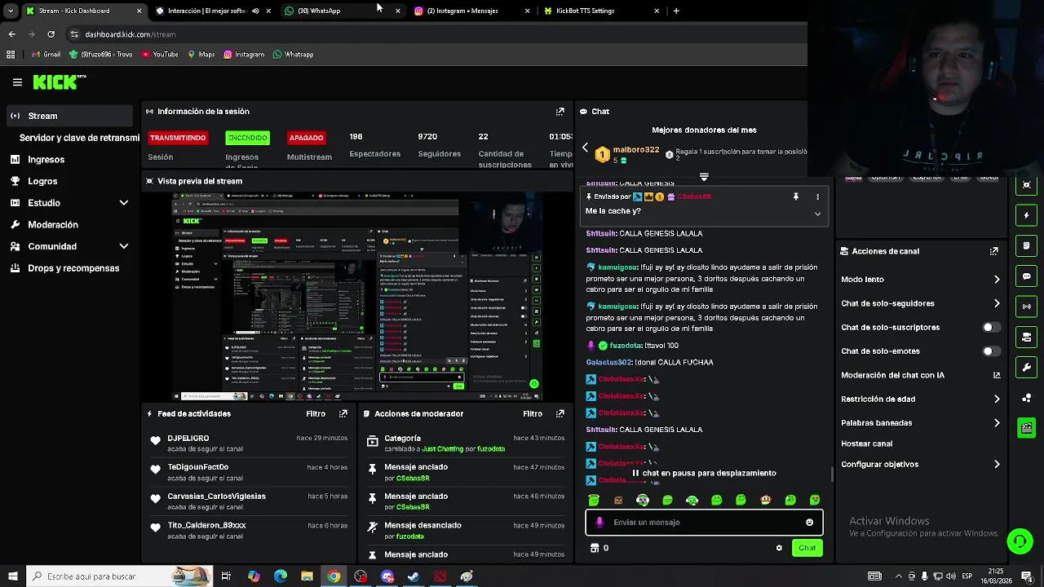Click the green clapperboard sidebar icon
The image size is (1044, 587).
1027,428
